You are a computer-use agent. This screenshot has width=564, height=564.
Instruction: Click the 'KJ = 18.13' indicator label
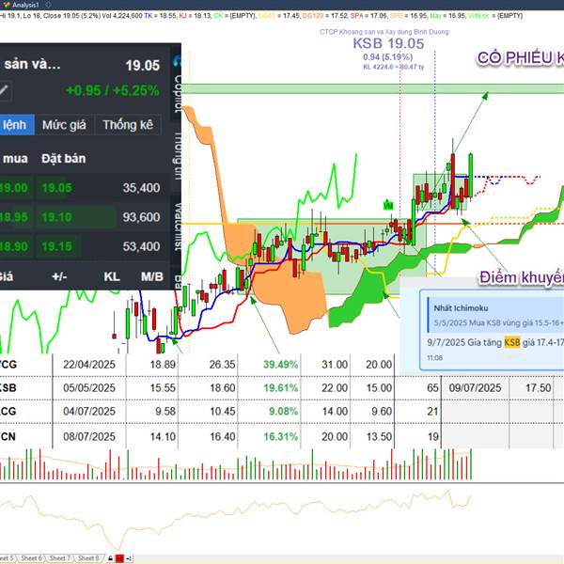[195, 16]
